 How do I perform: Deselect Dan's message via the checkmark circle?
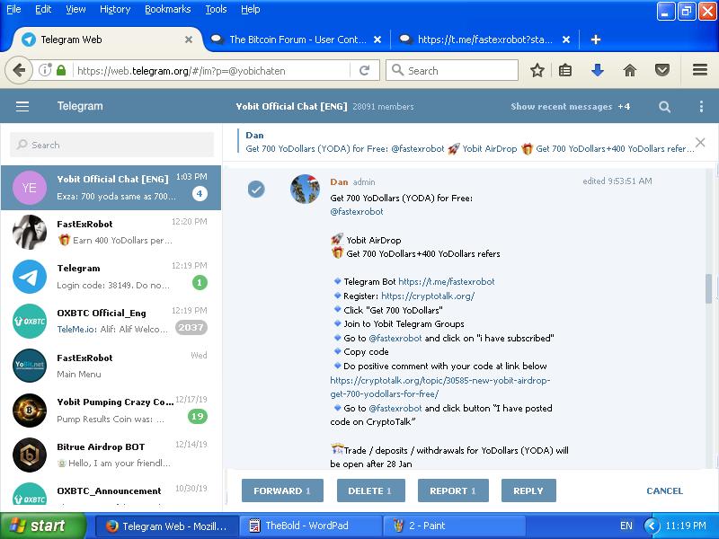coord(256,189)
